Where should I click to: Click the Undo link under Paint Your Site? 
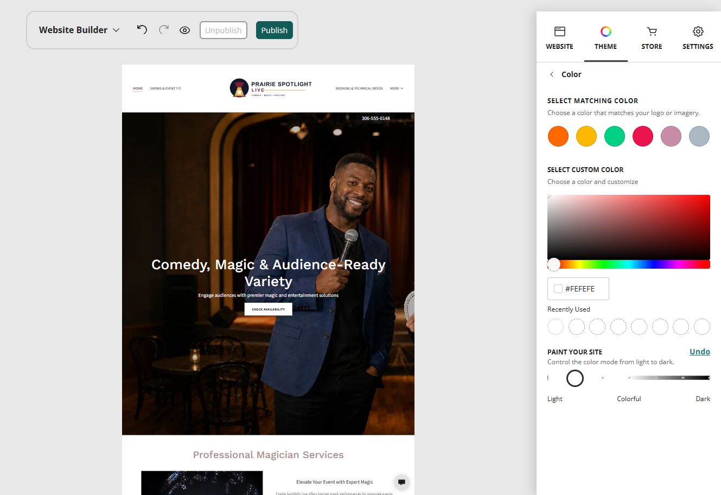[700, 352]
